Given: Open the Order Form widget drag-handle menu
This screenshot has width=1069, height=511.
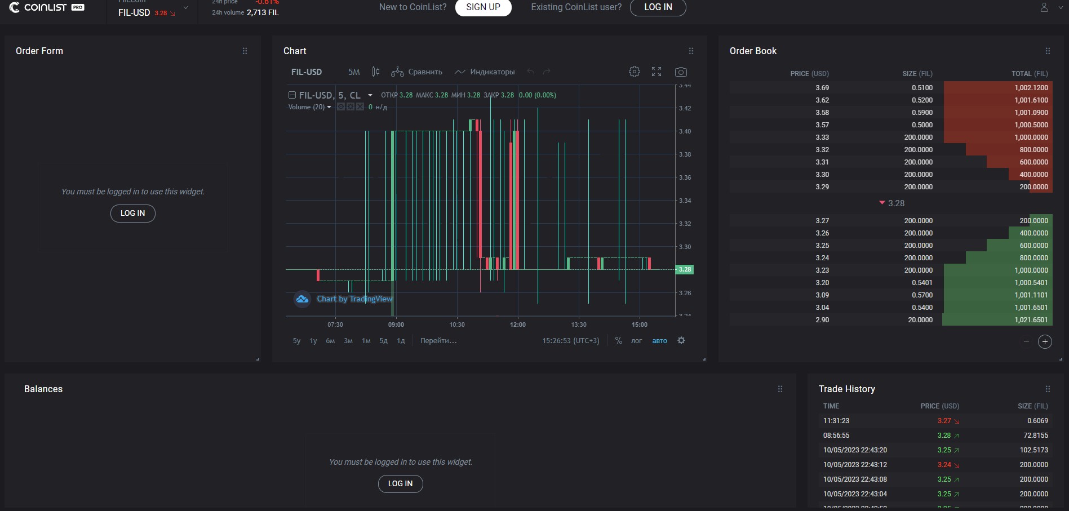Looking at the screenshot, I should 245,51.
